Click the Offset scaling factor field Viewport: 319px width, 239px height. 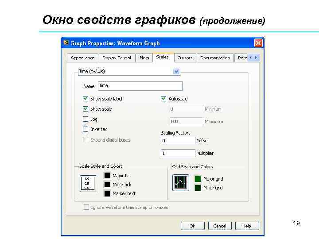pos(178,140)
